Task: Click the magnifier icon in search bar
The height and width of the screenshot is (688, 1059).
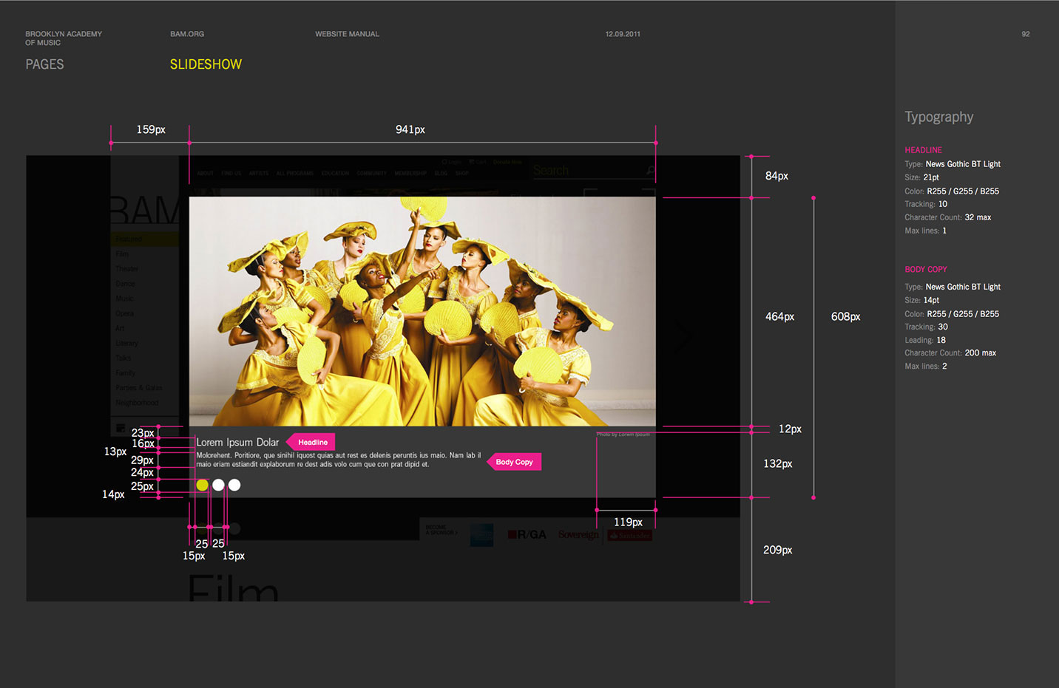Action: 650,171
